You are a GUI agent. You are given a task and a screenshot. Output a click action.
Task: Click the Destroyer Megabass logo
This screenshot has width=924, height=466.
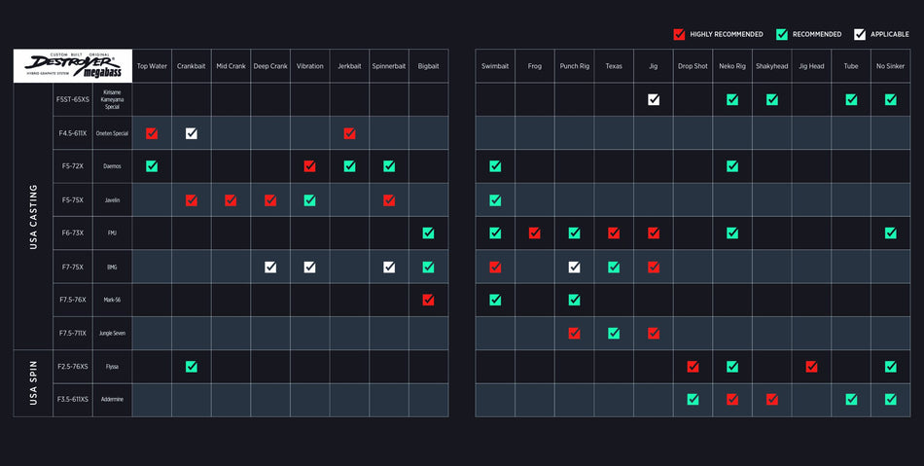pos(73,66)
